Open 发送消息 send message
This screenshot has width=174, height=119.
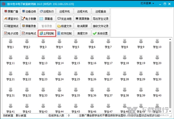[65, 19]
